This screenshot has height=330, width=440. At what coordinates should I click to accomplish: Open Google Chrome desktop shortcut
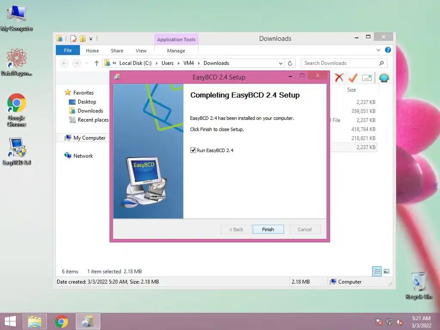click(17, 110)
